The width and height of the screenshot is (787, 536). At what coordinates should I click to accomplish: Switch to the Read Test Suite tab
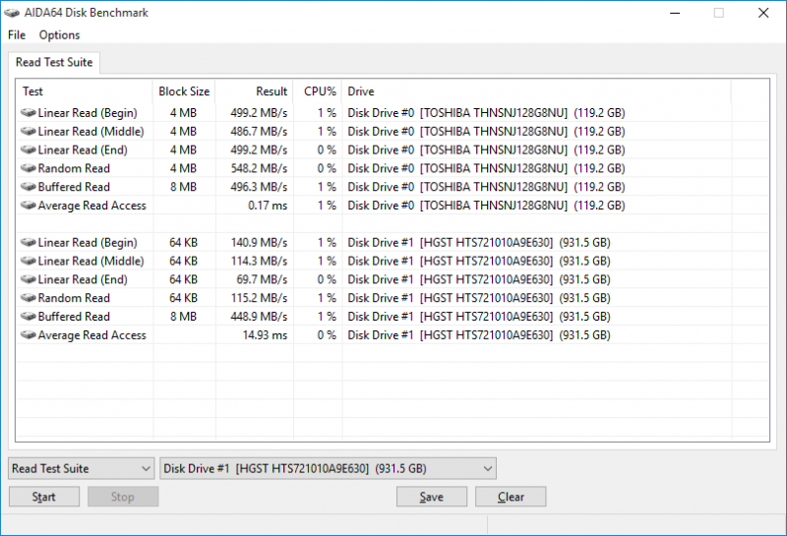click(54, 63)
